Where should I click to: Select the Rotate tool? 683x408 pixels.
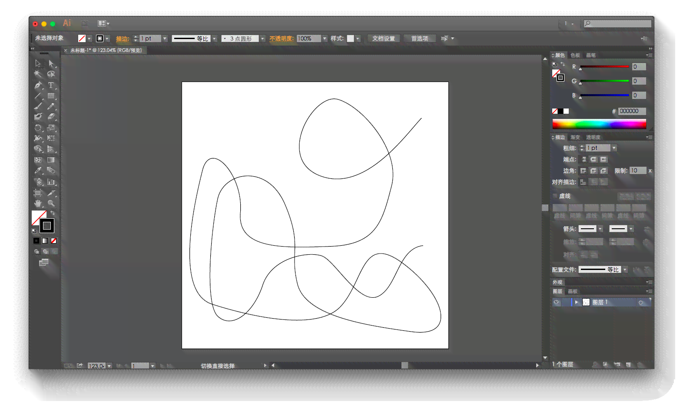click(x=38, y=128)
